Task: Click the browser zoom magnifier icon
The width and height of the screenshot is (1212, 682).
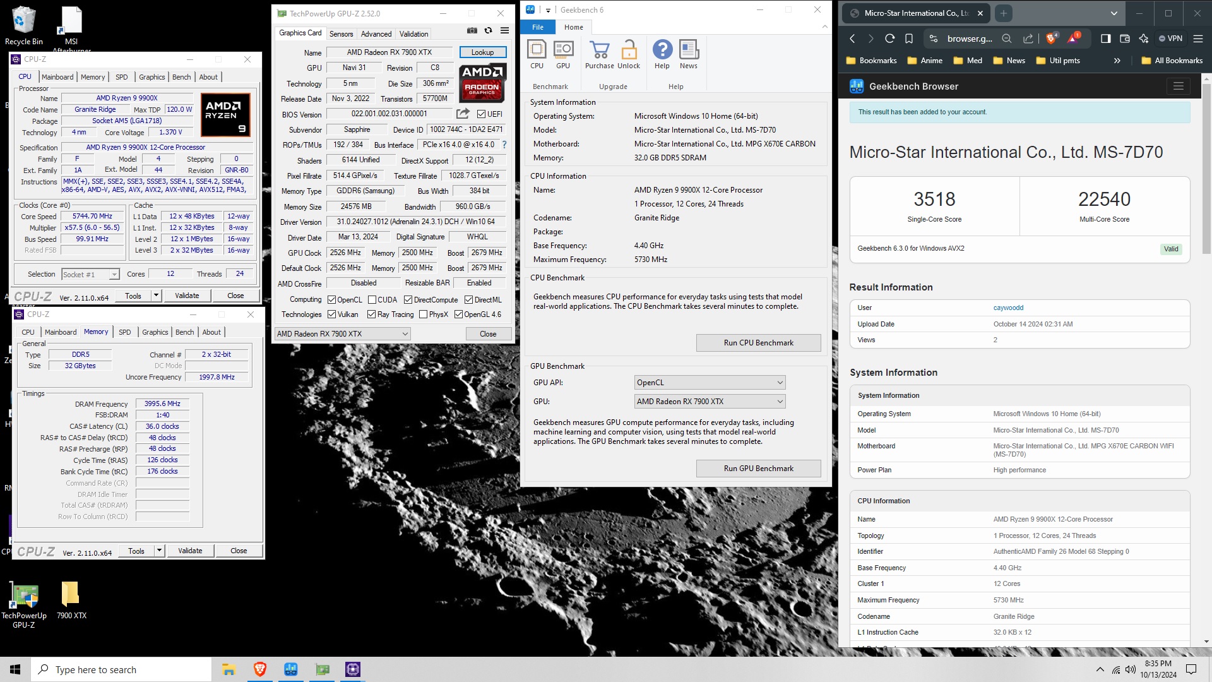Action: (1007, 39)
